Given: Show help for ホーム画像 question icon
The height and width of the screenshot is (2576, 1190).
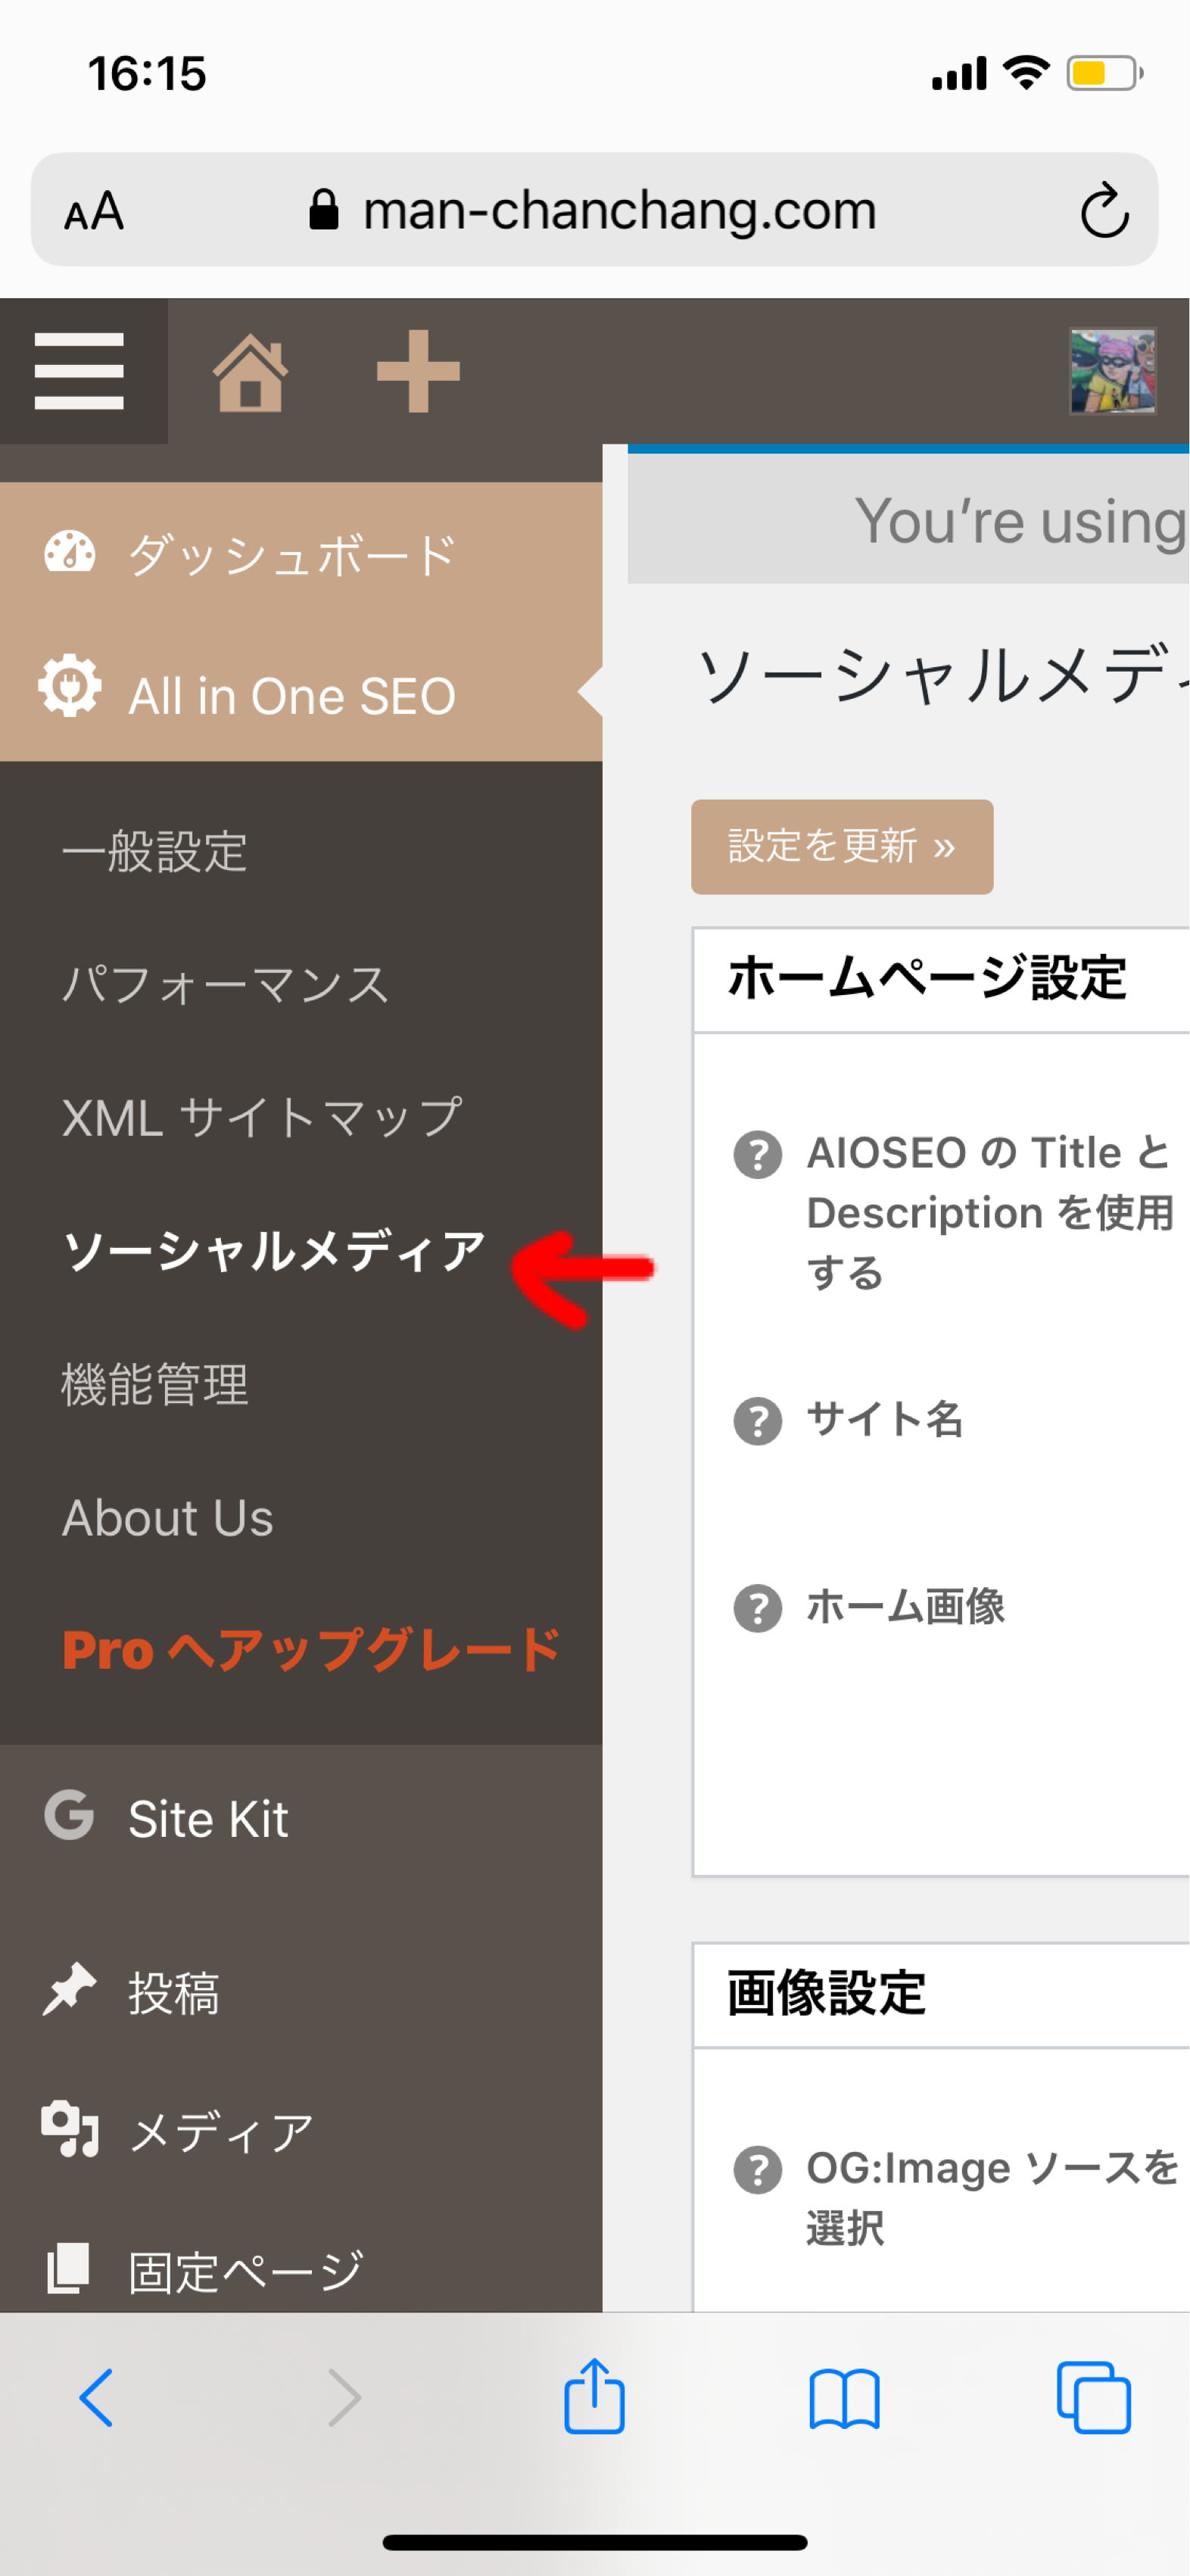Looking at the screenshot, I should [x=757, y=1608].
